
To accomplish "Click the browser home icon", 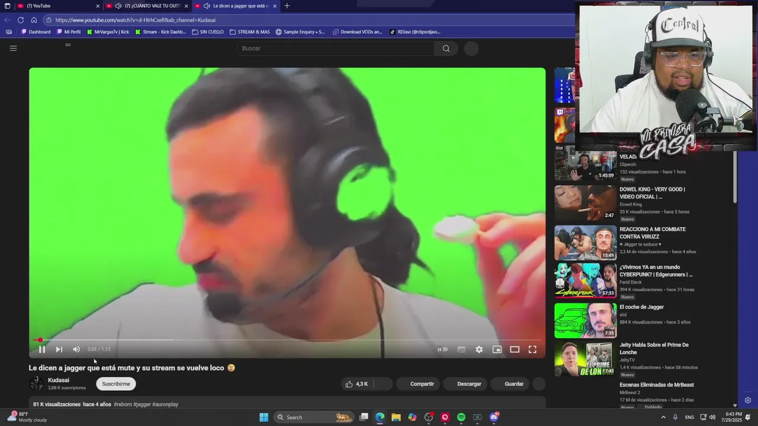I will coord(34,20).
